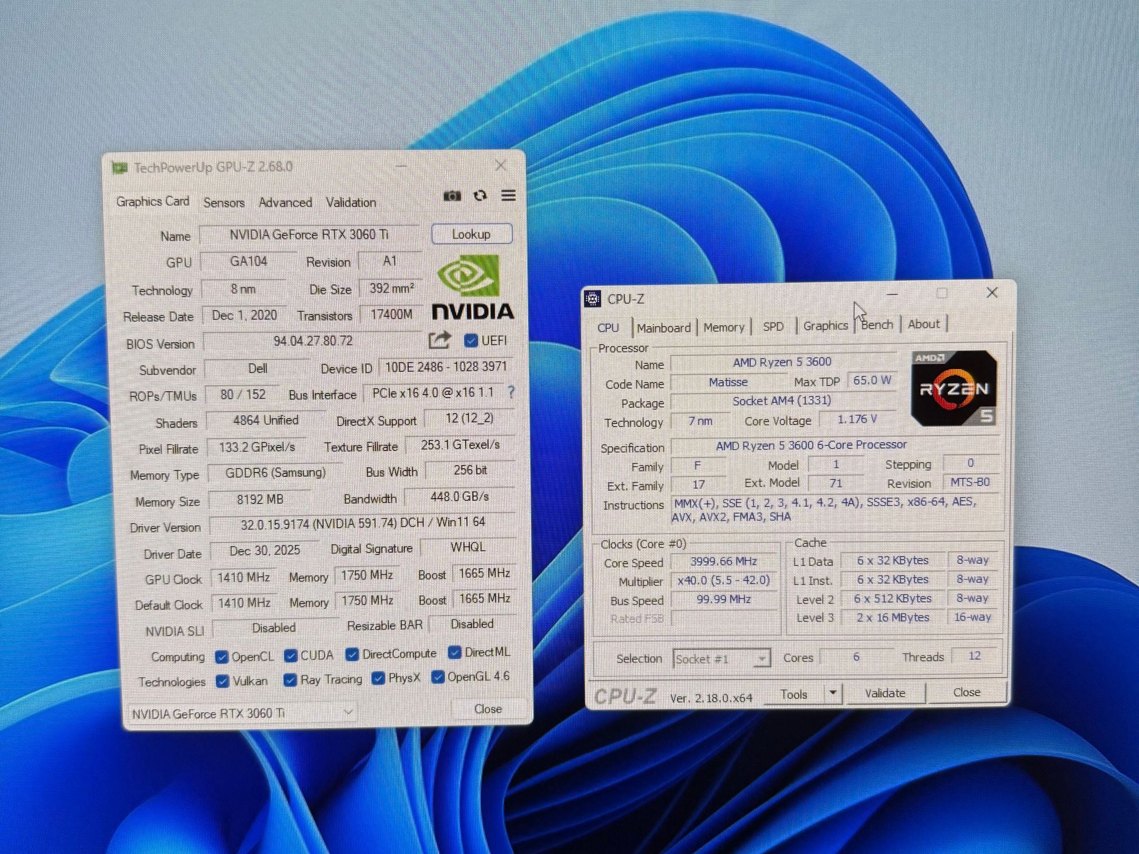Toggle the Ray Tracing checkbox
The height and width of the screenshot is (854, 1139).
pyautogui.click(x=290, y=680)
